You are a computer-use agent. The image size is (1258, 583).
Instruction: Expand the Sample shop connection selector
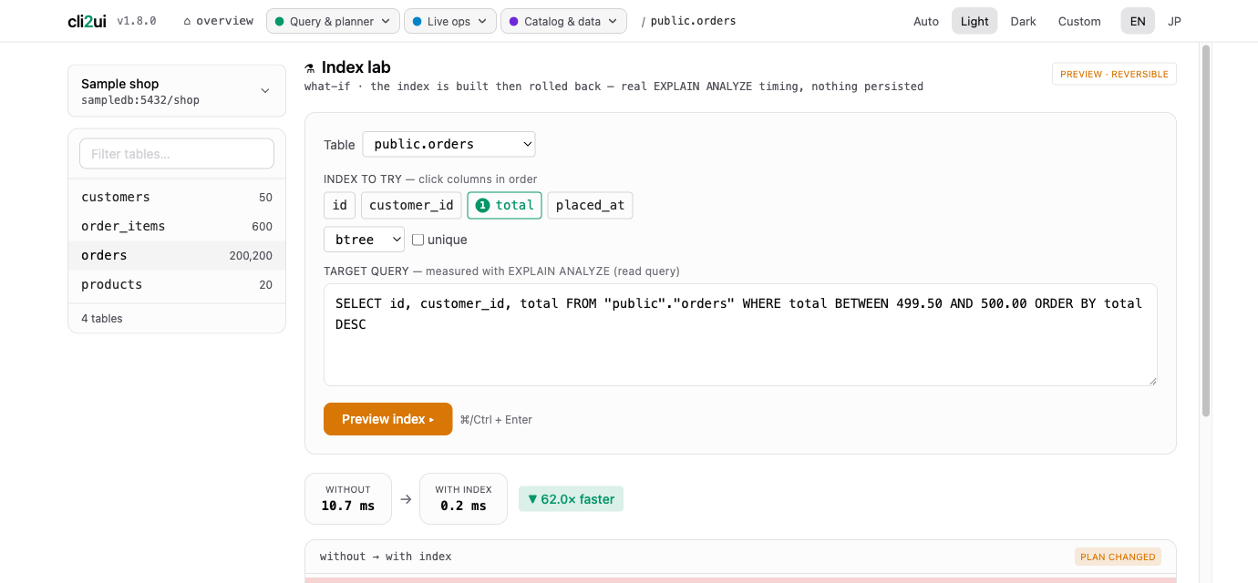click(177, 91)
